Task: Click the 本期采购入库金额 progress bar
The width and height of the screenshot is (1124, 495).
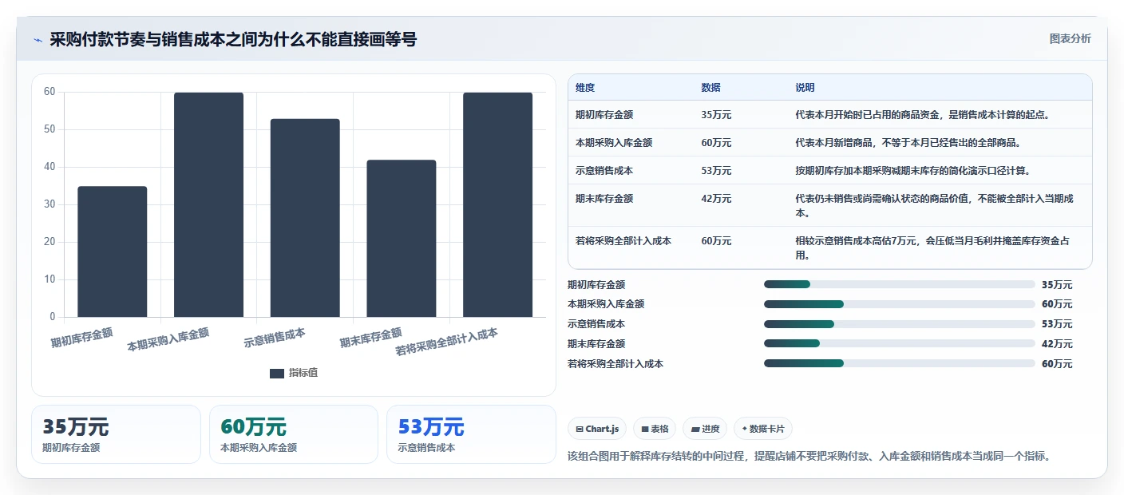Action: pyautogui.click(x=899, y=304)
